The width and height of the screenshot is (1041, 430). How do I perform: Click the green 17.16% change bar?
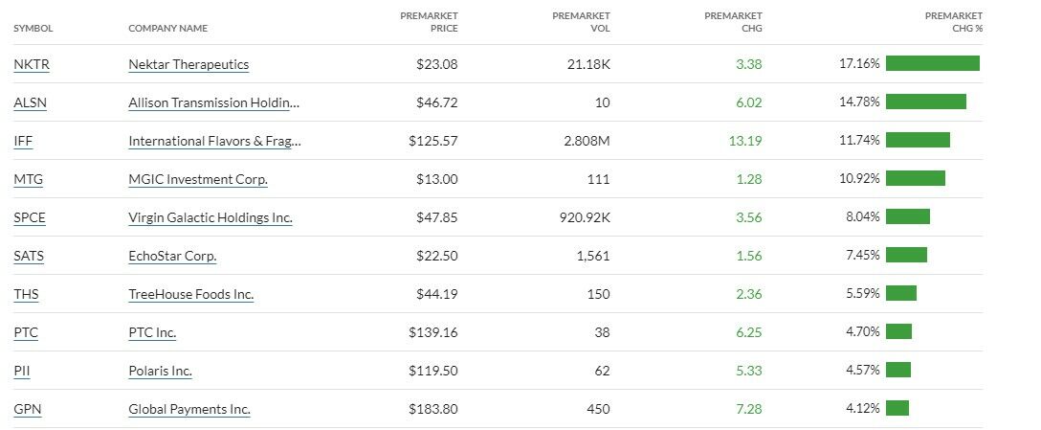click(x=932, y=63)
